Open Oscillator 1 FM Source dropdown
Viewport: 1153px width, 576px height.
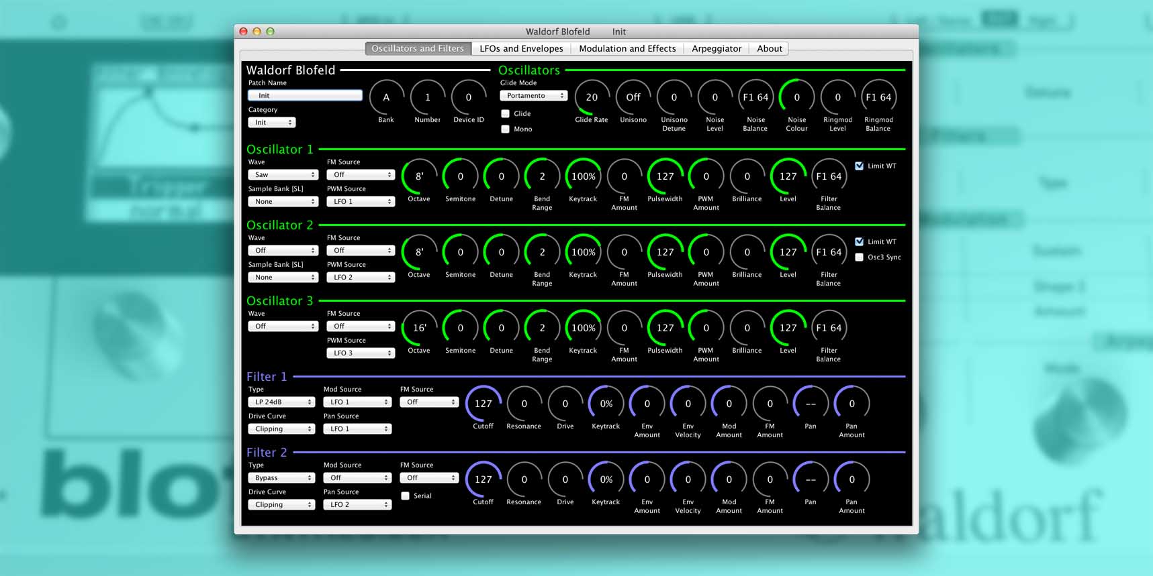click(361, 174)
